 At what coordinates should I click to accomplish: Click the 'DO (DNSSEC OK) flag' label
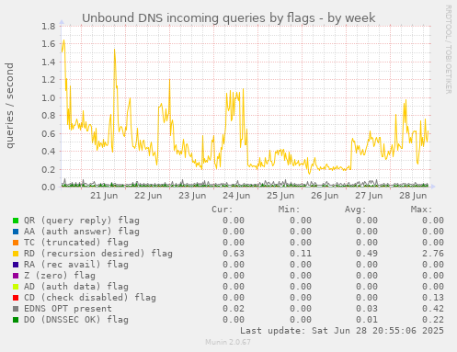pos(76,320)
